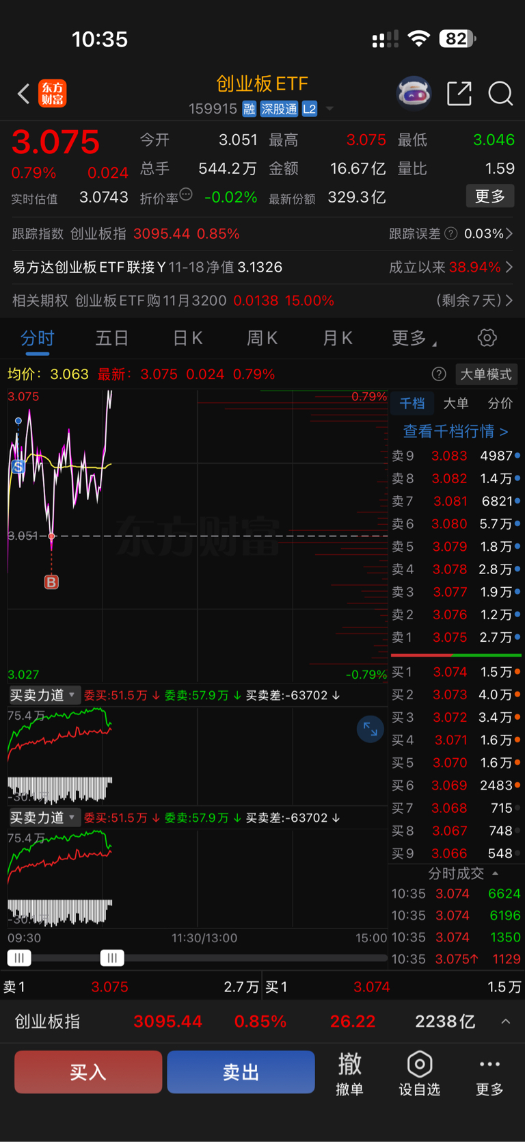Open 查看千档行情 link
The image size is (525, 1142).
455,431
